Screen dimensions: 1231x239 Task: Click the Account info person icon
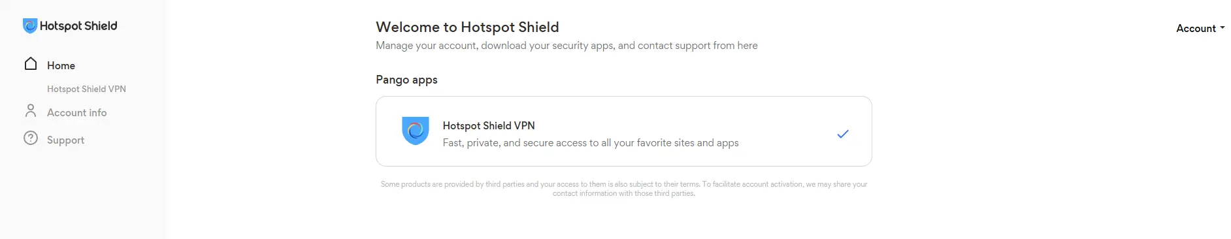31,110
